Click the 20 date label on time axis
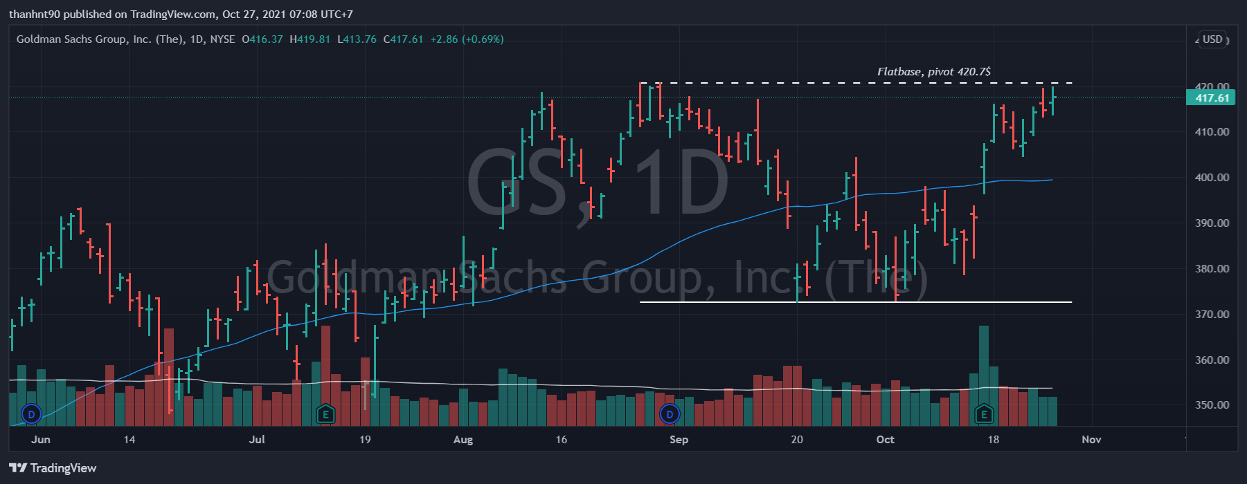This screenshot has height=484, width=1247. click(x=797, y=440)
